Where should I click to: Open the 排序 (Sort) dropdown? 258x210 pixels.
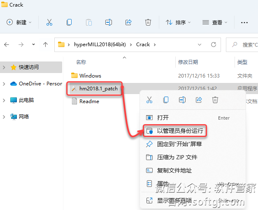click(x=178, y=22)
